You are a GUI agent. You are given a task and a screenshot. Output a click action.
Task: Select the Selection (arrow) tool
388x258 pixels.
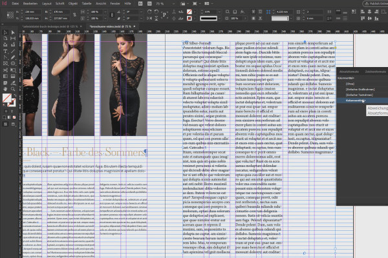(x=5, y=32)
